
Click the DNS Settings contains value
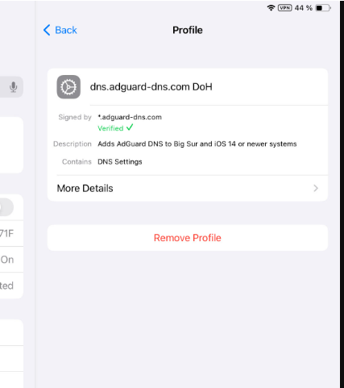(120, 161)
